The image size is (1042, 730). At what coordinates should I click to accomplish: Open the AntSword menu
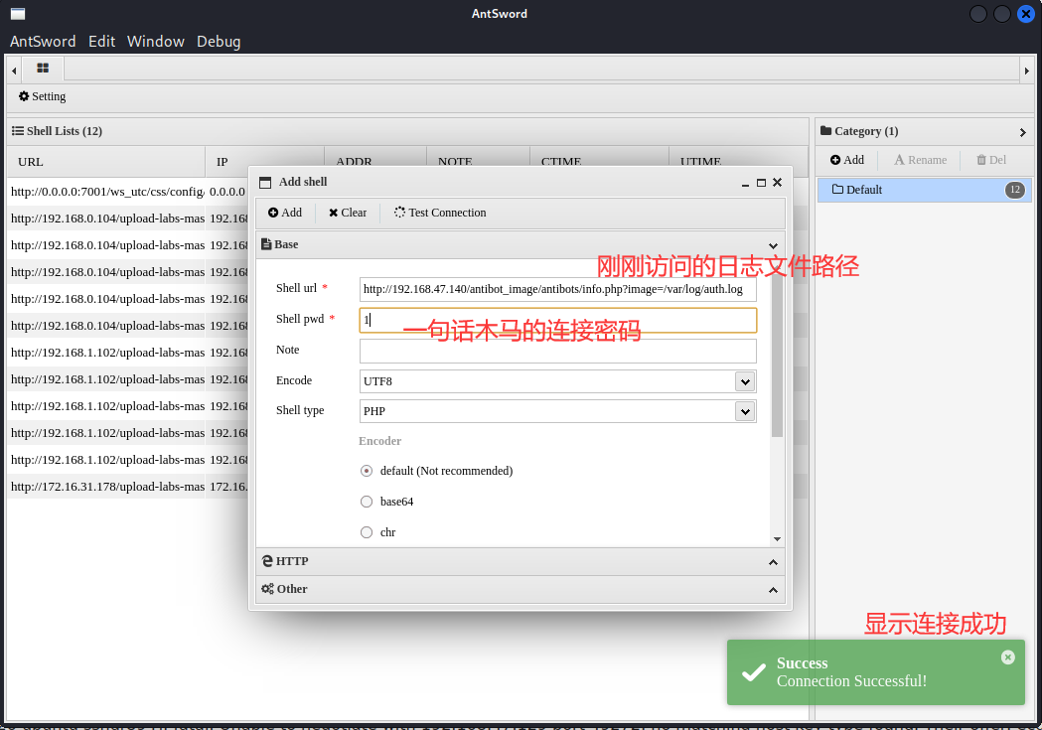43,41
